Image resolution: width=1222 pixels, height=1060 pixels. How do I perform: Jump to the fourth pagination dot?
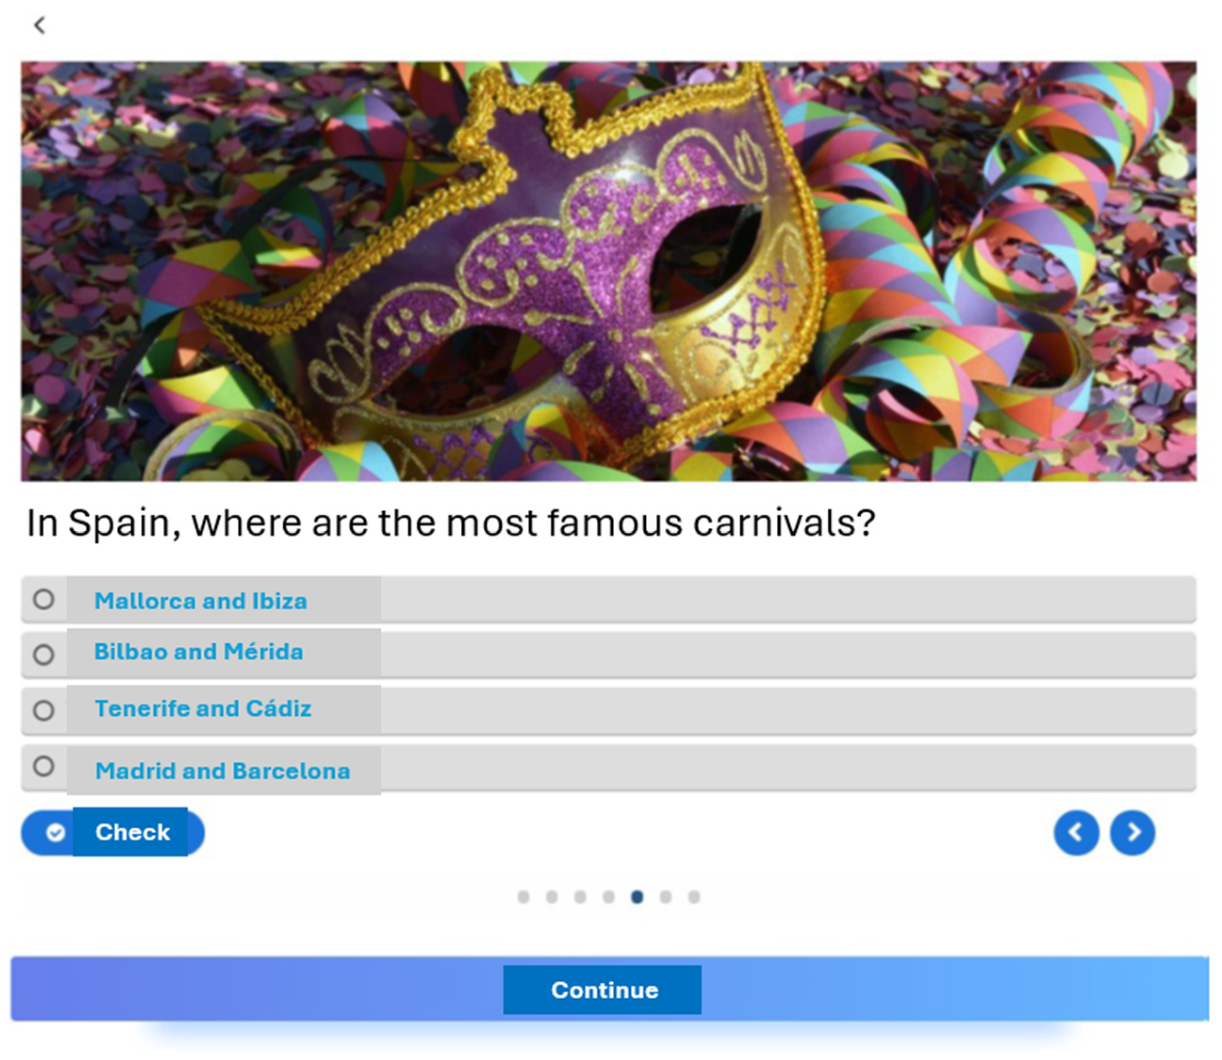(x=608, y=897)
